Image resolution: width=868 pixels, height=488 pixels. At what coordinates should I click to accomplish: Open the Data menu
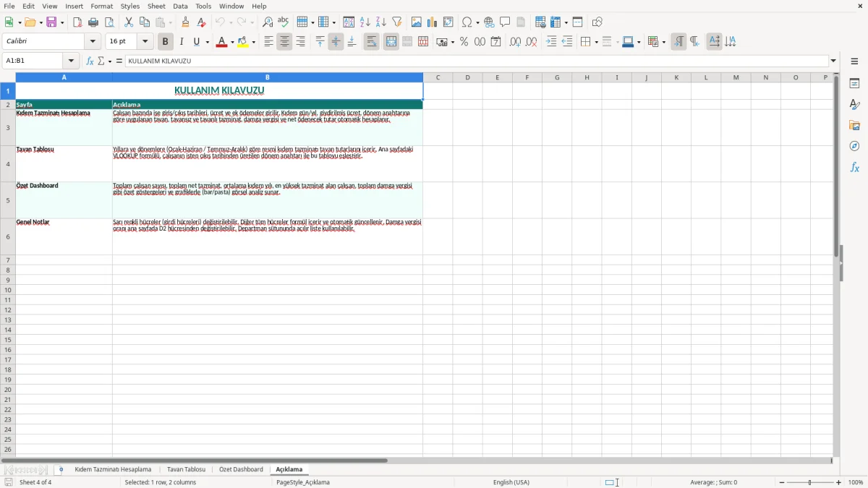pos(180,6)
